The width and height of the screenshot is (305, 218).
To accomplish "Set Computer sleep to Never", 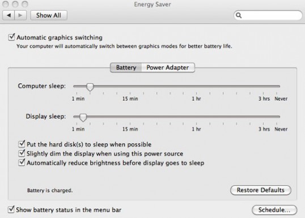I will 277,86.
